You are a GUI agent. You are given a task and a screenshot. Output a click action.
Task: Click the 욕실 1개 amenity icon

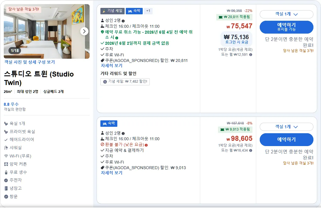[x=6, y=124]
